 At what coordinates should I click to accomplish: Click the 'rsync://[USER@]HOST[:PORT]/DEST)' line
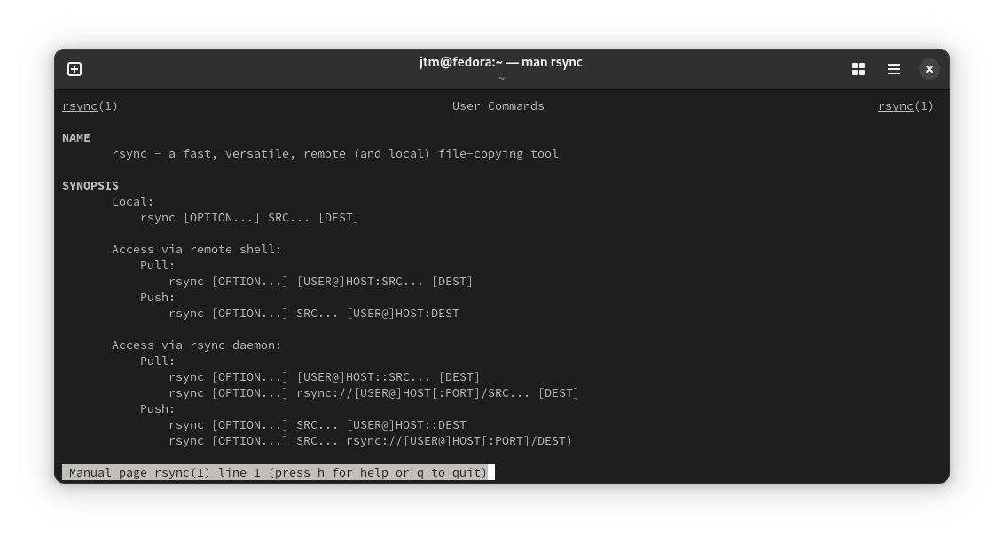pos(370,441)
